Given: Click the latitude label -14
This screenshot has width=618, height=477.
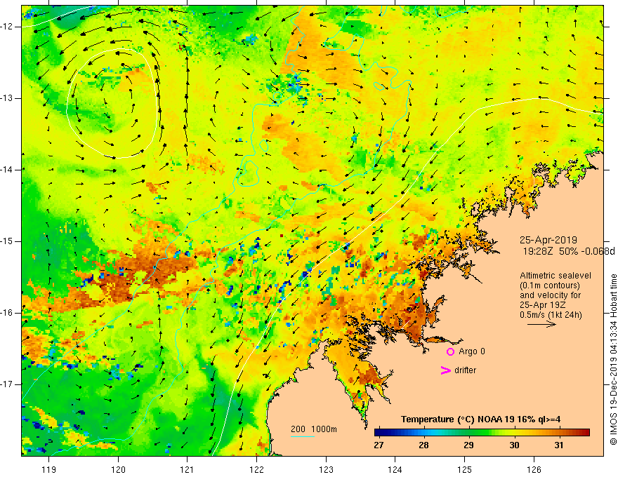Looking at the screenshot, I should (x=7, y=170).
